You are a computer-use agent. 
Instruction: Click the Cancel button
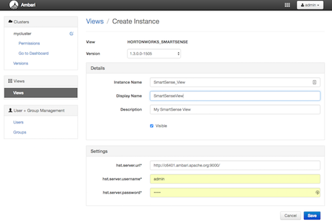pyautogui.click(x=290, y=215)
